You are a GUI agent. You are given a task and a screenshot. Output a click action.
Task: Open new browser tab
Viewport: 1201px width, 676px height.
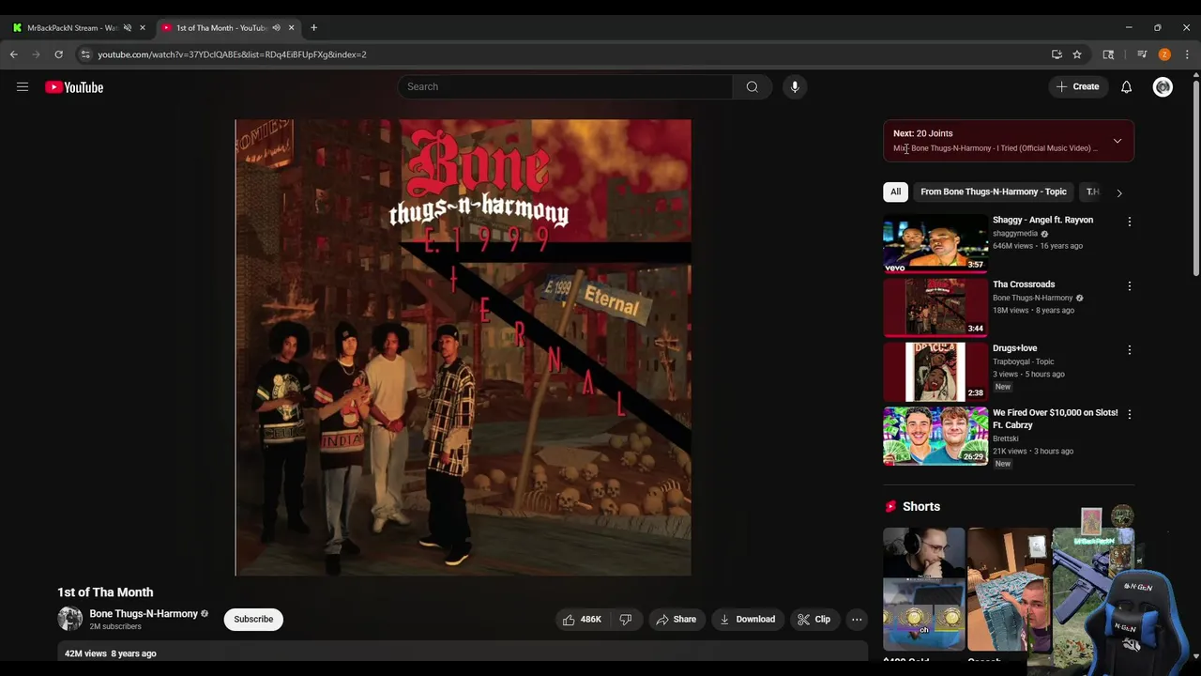pos(313,28)
